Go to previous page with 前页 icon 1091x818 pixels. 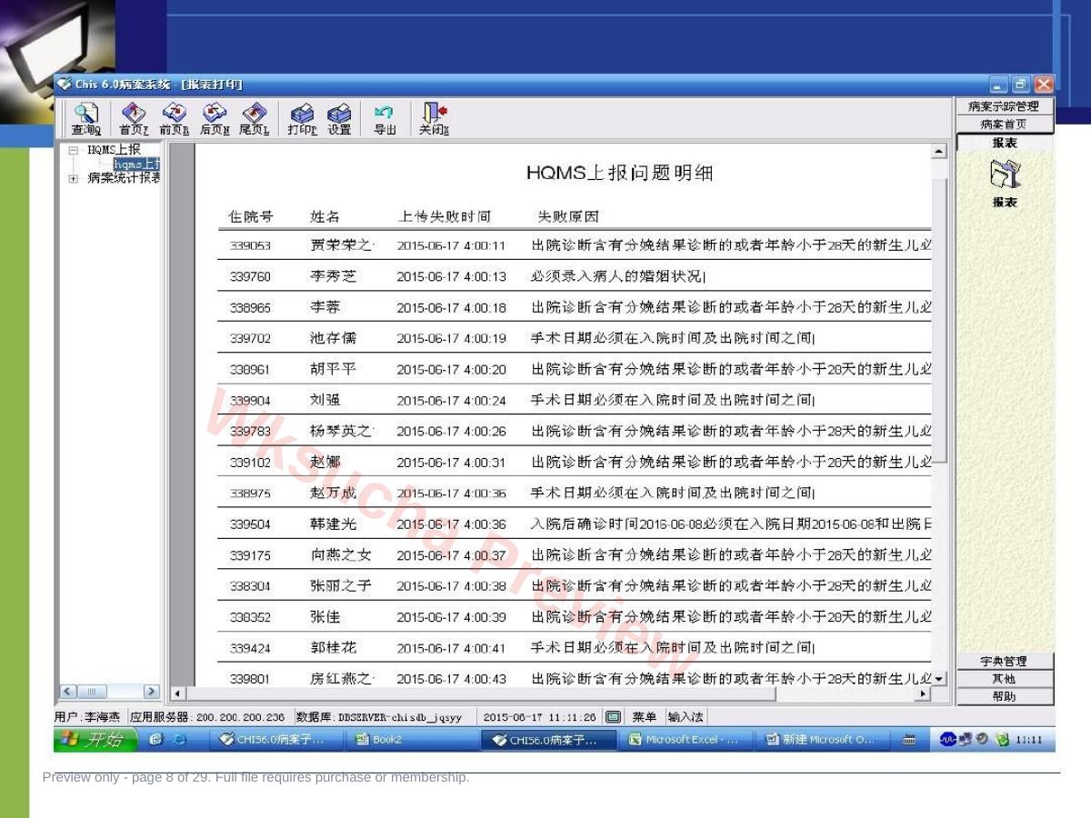[174, 119]
